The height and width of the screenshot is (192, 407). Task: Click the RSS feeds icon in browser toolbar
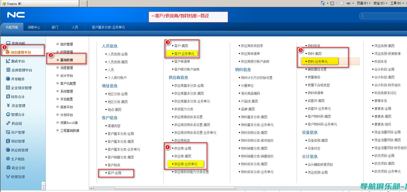click(332, 3)
